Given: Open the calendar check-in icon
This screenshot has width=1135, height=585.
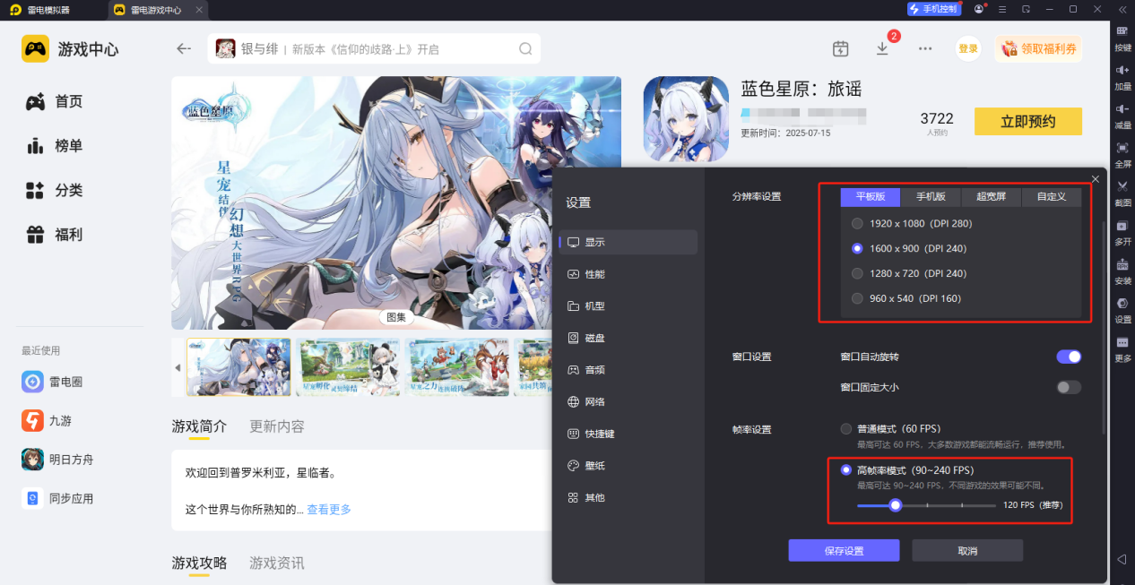Looking at the screenshot, I should pos(840,48).
